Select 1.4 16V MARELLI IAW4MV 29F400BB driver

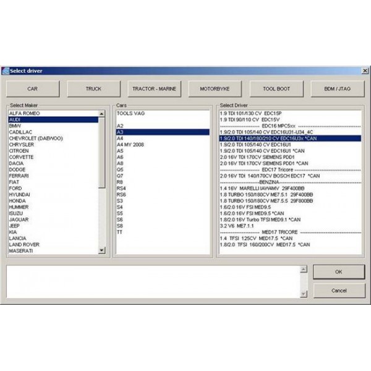tap(291, 189)
